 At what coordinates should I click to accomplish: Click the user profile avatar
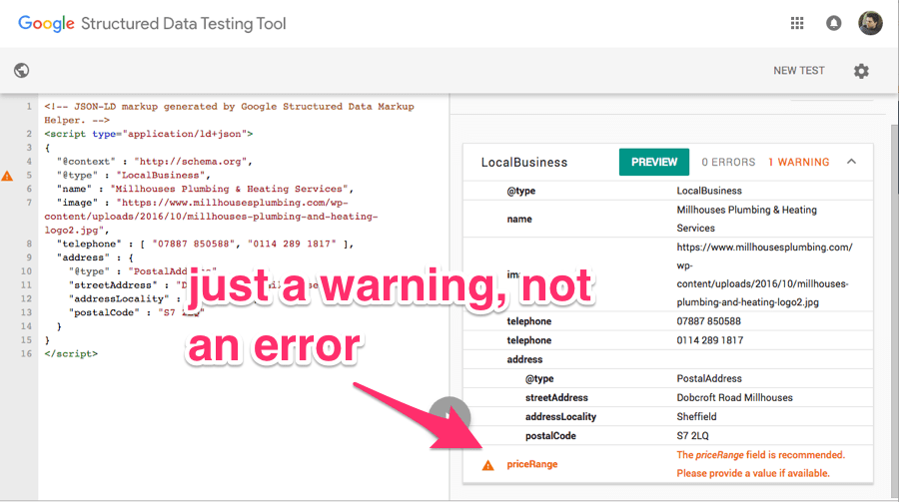[x=870, y=23]
